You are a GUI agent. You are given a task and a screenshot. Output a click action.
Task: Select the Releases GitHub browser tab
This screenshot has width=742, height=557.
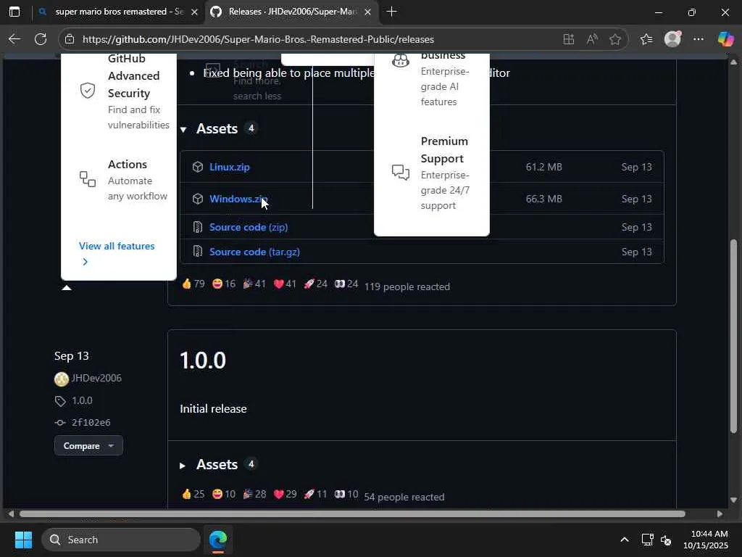[x=291, y=12]
